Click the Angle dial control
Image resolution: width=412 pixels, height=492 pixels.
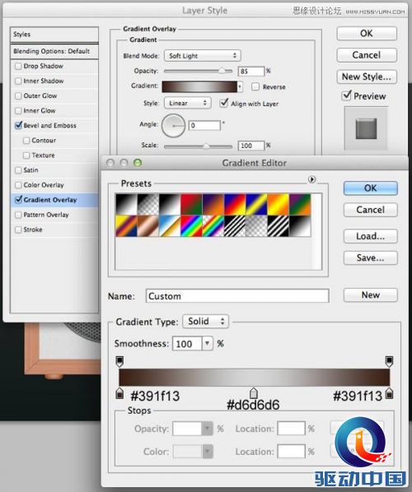coord(173,126)
